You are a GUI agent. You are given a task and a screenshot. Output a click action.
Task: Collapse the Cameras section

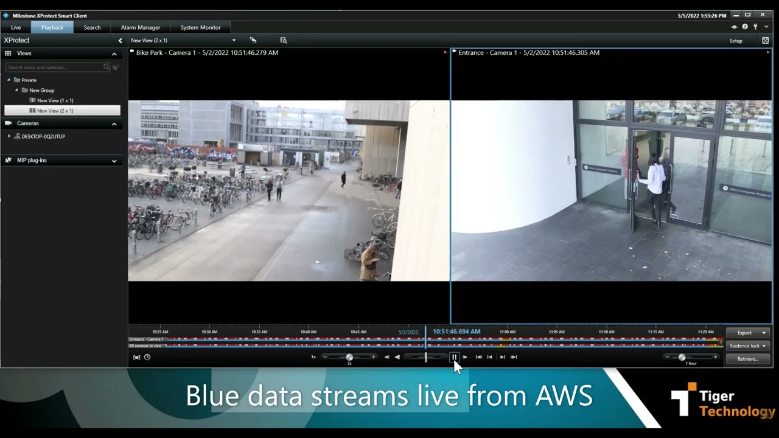coord(114,124)
